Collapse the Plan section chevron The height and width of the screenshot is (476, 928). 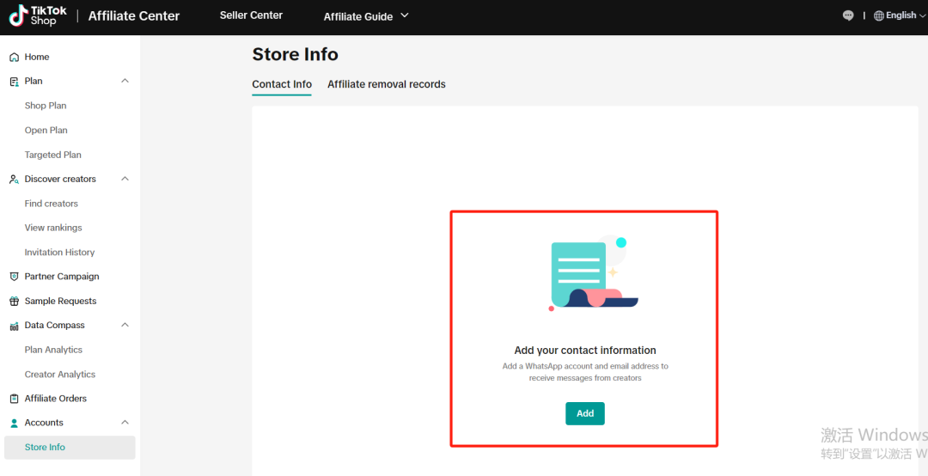click(x=125, y=81)
